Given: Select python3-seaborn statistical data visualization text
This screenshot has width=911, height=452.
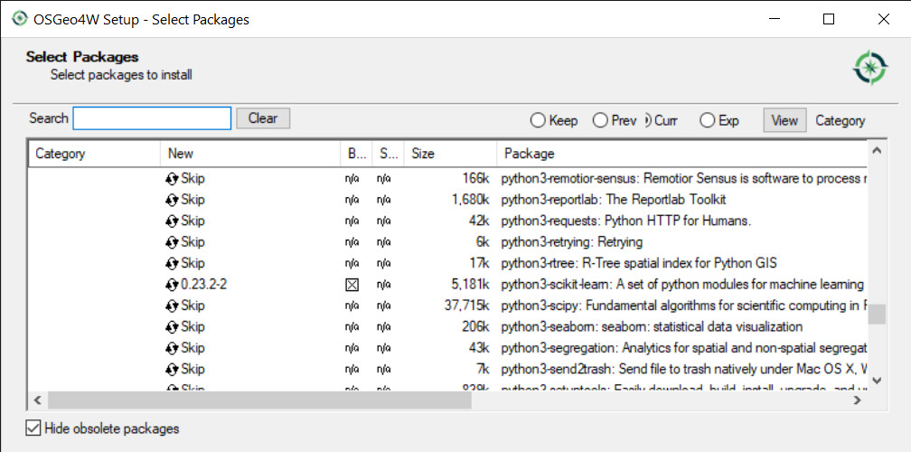Looking at the screenshot, I should click(x=652, y=327).
